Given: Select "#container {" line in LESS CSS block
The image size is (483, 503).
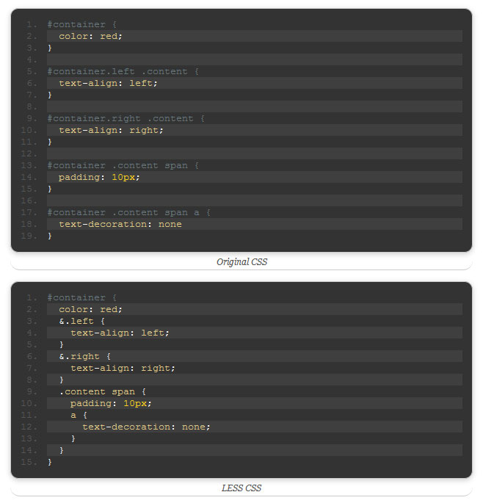Looking at the screenshot, I should click(x=81, y=297).
